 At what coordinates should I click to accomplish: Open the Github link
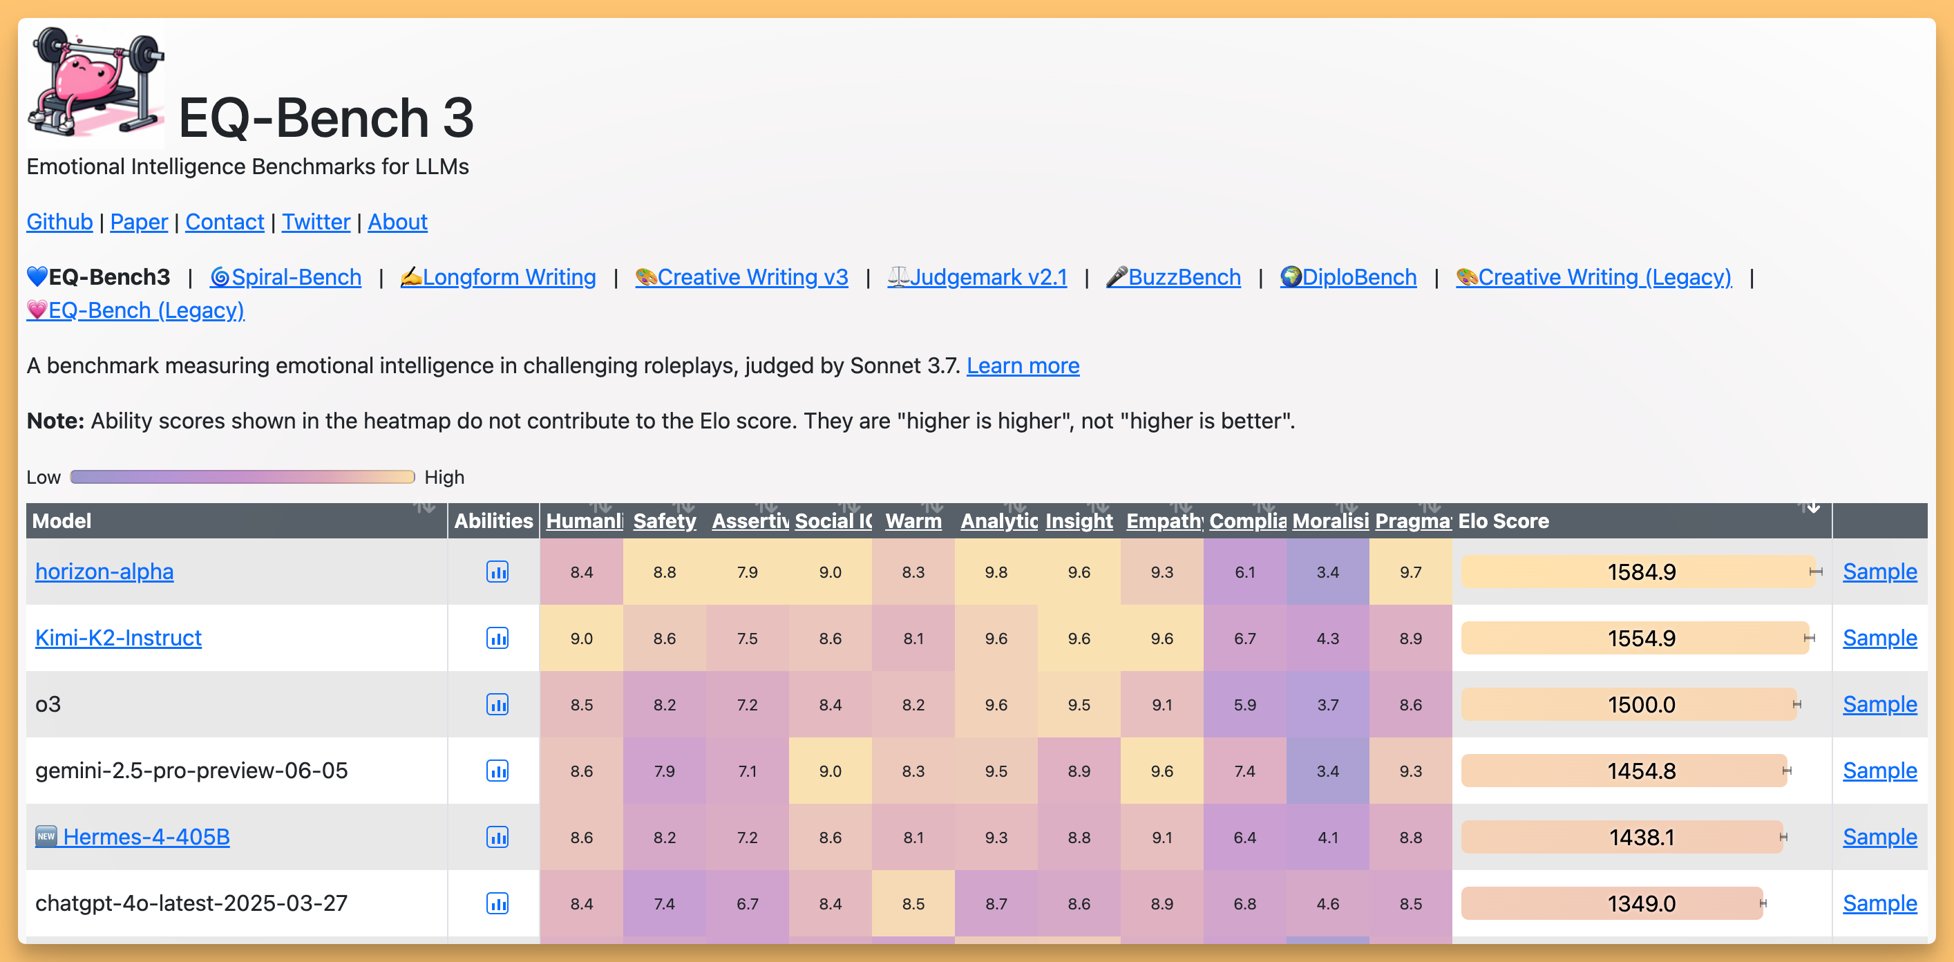click(59, 222)
